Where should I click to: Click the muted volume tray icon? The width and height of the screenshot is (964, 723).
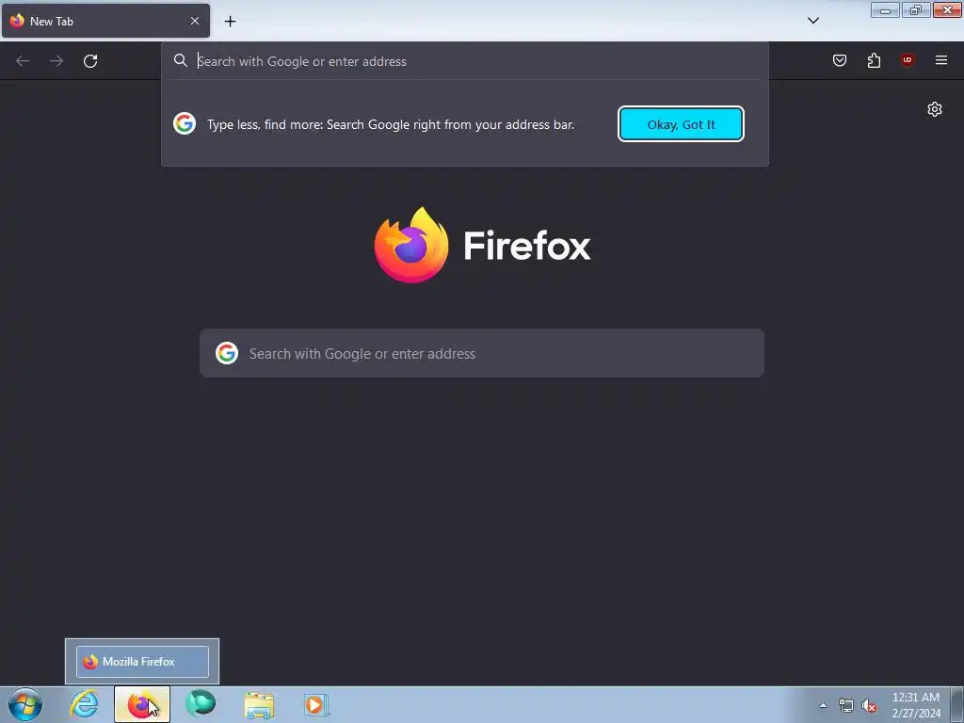coord(869,706)
